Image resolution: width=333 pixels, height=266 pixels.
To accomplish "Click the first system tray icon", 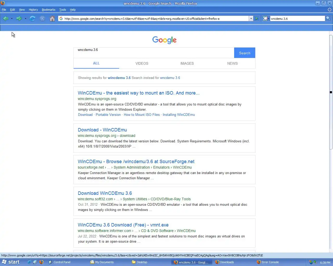I will click(311, 262).
